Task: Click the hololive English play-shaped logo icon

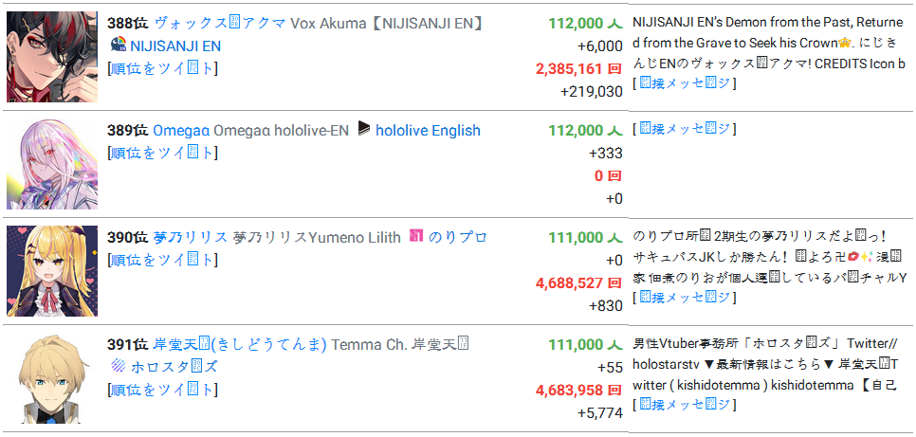Action: coord(364,130)
